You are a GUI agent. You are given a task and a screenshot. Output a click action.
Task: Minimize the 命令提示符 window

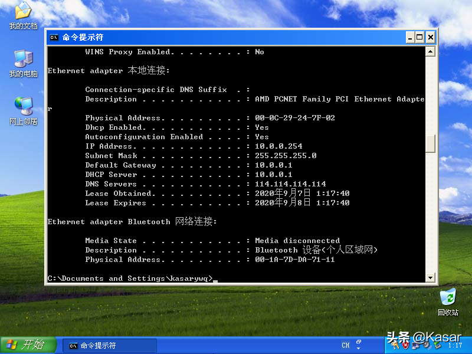pos(409,37)
